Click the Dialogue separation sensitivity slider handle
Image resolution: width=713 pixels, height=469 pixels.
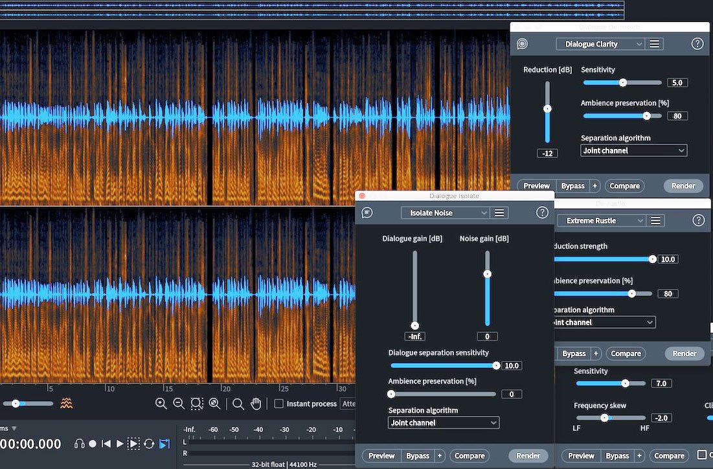(x=496, y=365)
